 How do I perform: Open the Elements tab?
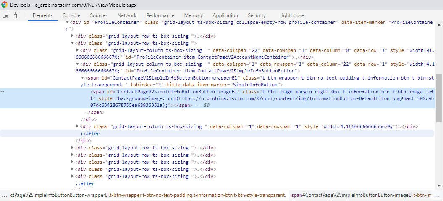click(43, 15)
